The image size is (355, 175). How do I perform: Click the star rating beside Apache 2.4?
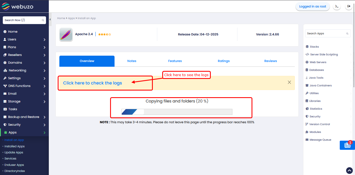105,34
